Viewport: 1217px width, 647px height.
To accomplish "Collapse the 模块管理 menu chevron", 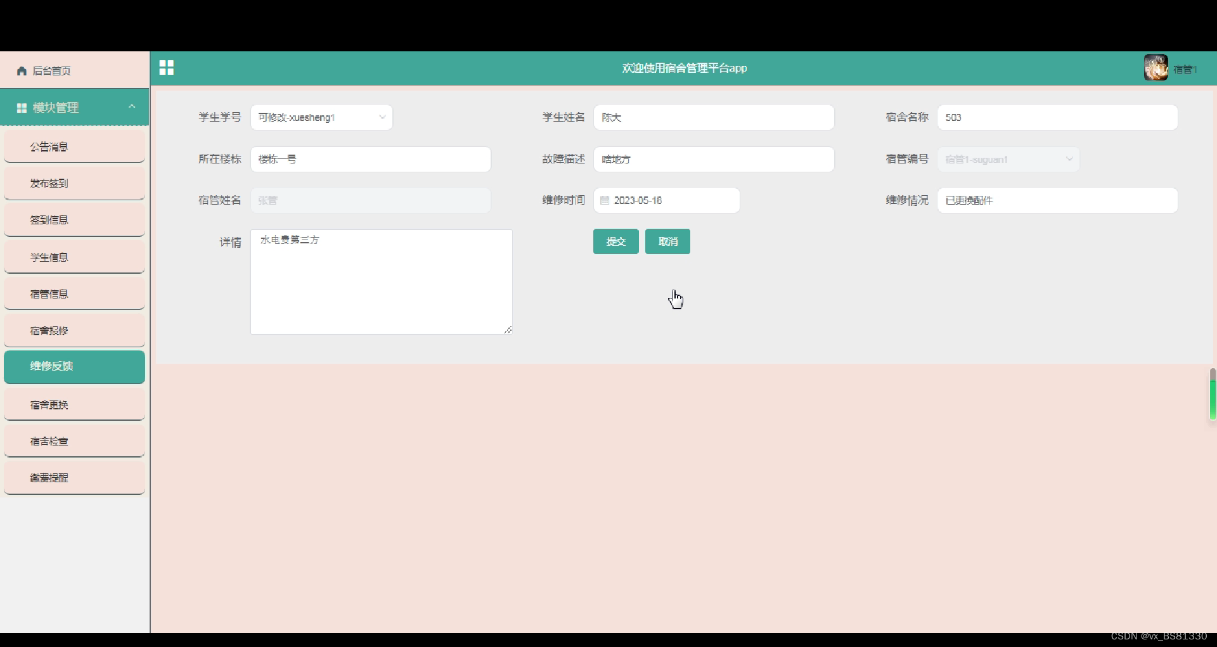I will tap(132, 106).
